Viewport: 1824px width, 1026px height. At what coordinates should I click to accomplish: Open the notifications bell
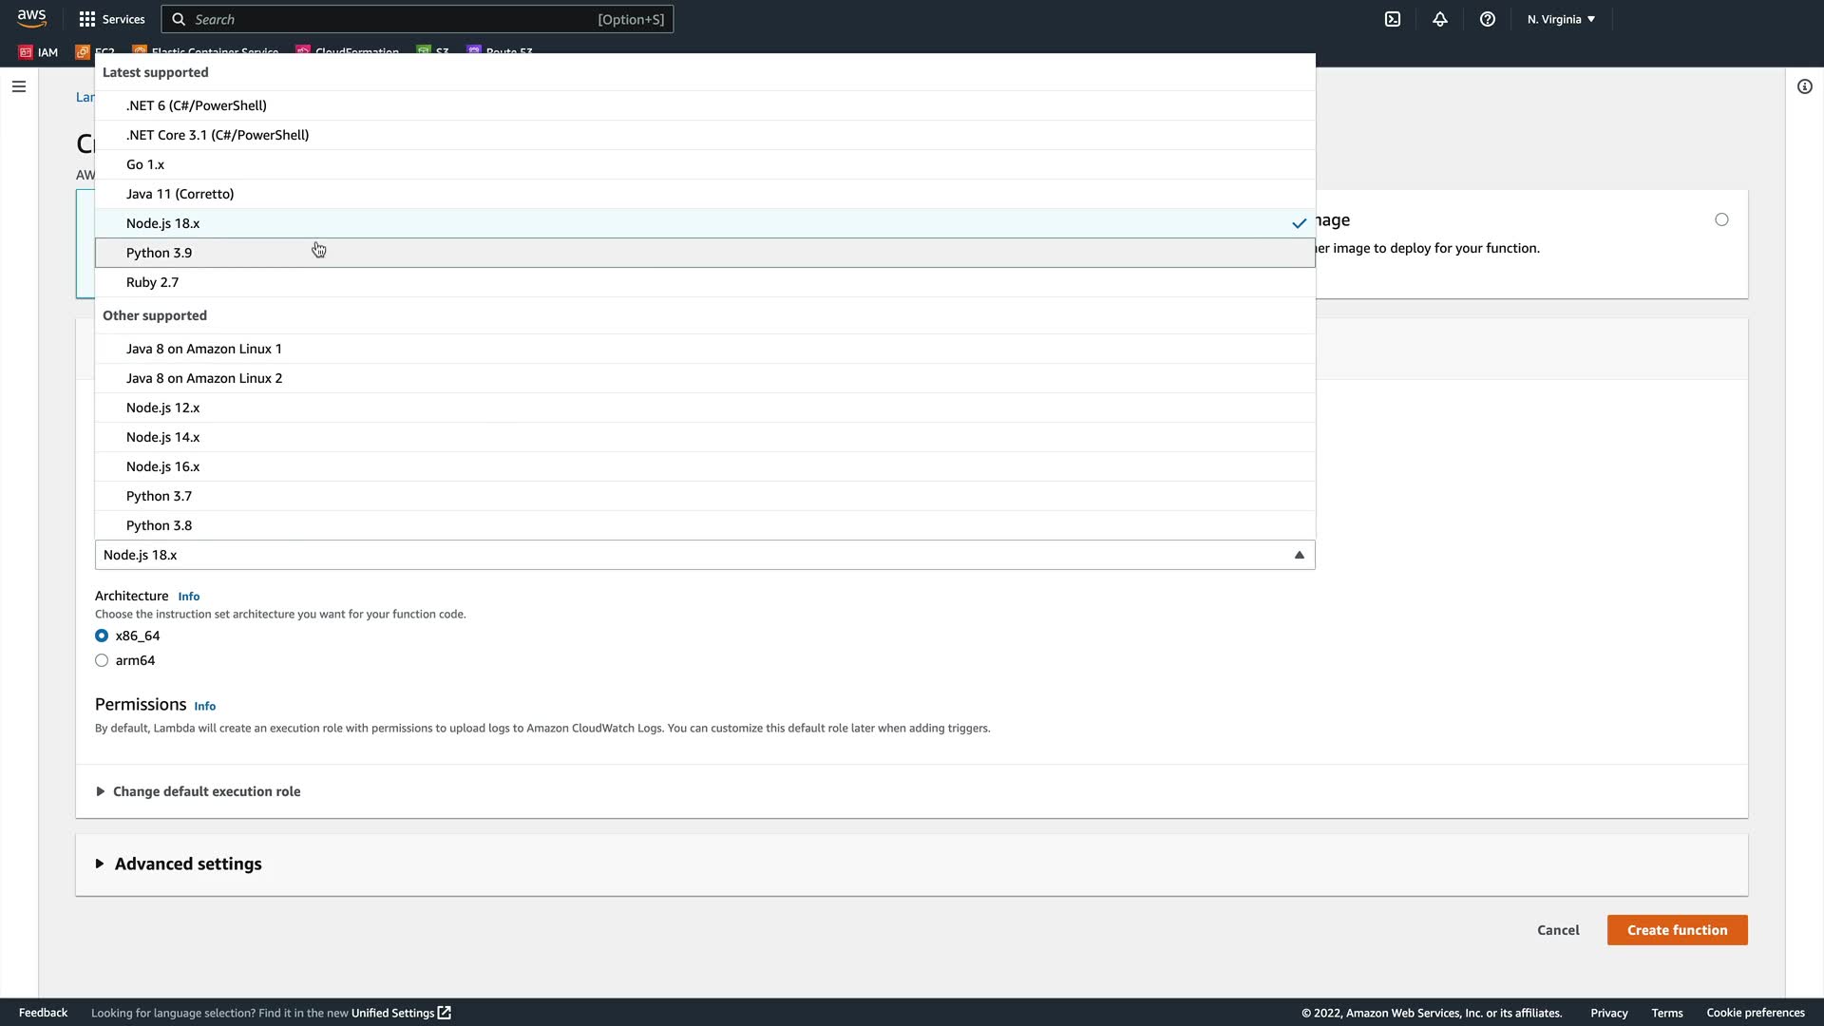tap(1440, 19)
